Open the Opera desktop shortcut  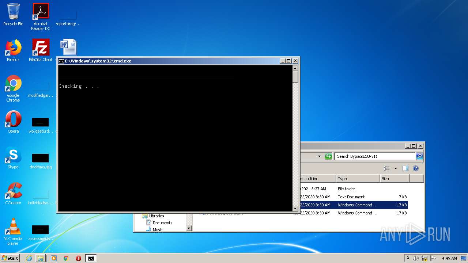pyautogui.click(x=13, y=122)
